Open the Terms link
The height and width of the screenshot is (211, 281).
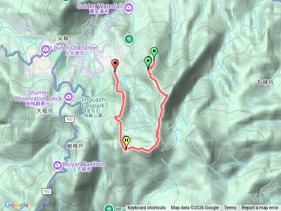[230, 208]
